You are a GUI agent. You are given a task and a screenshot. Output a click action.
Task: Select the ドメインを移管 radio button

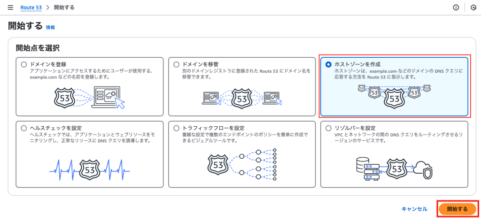click(176, 65)
